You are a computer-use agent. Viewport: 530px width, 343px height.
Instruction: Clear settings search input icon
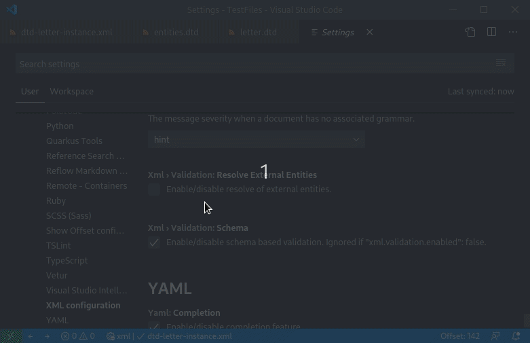click(500, 63)
